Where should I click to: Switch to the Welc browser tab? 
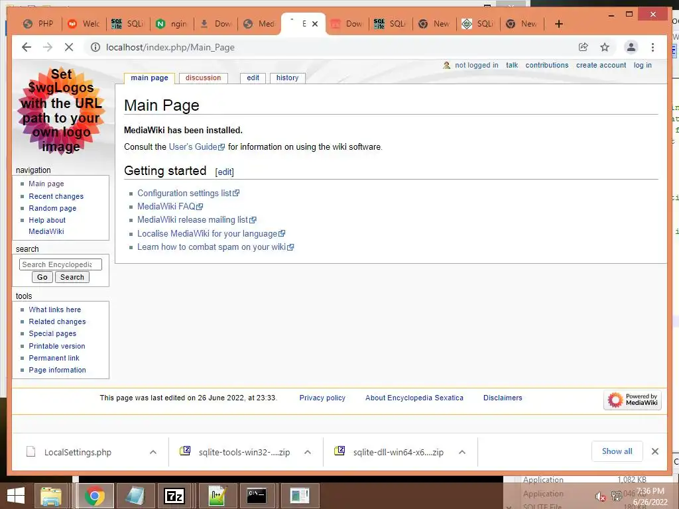click(x=84, y=24)
